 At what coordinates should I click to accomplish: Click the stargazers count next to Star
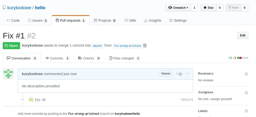click(x=220, y=8)
